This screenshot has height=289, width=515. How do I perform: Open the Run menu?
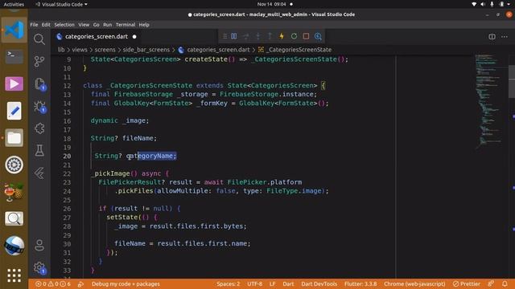[107, 25]
